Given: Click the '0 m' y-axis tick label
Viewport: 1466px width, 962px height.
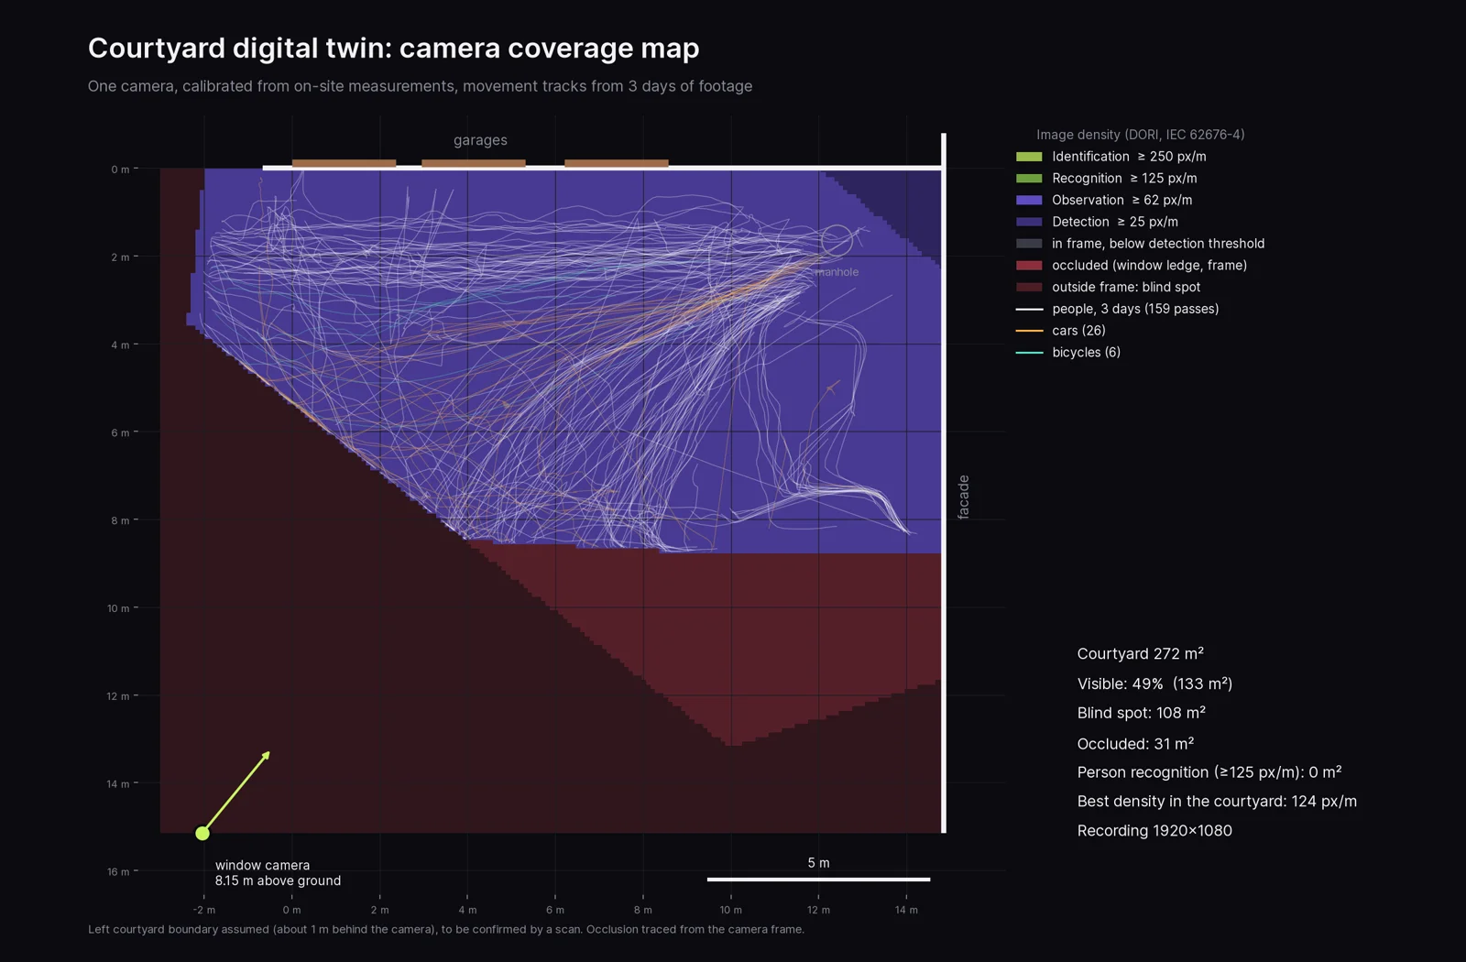Looking at the screenshot, I should 120,169.
